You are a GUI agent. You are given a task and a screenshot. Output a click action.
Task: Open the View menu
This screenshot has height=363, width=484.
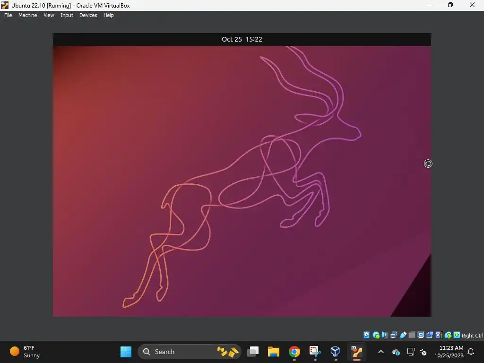point(49,15)
